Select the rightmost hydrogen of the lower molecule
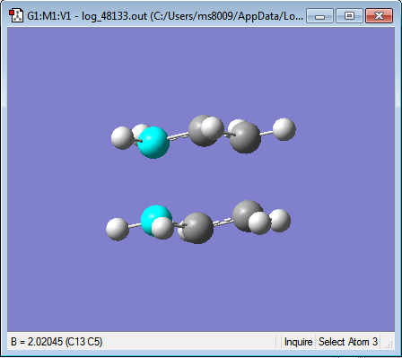 pos(280,221)
